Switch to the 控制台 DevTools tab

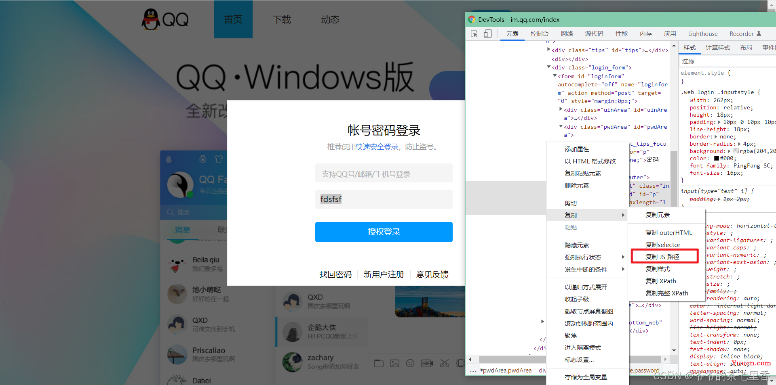(x=540, y=34)
